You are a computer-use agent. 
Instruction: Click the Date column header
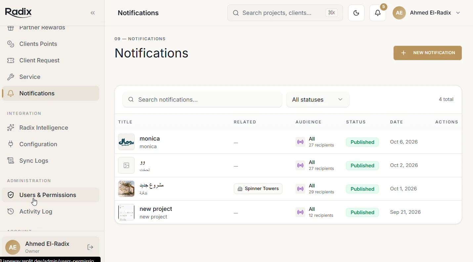[397, 122]
